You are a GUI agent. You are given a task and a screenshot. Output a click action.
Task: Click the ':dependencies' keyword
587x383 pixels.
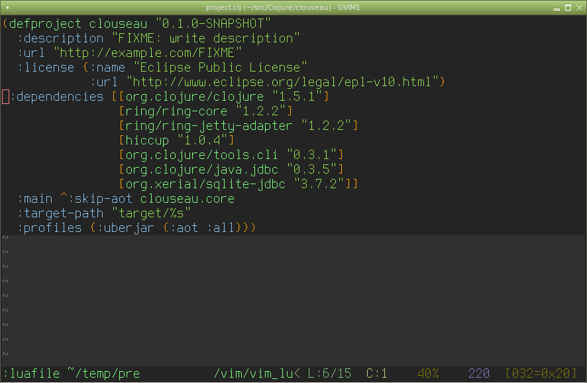(x=56, y=97)
